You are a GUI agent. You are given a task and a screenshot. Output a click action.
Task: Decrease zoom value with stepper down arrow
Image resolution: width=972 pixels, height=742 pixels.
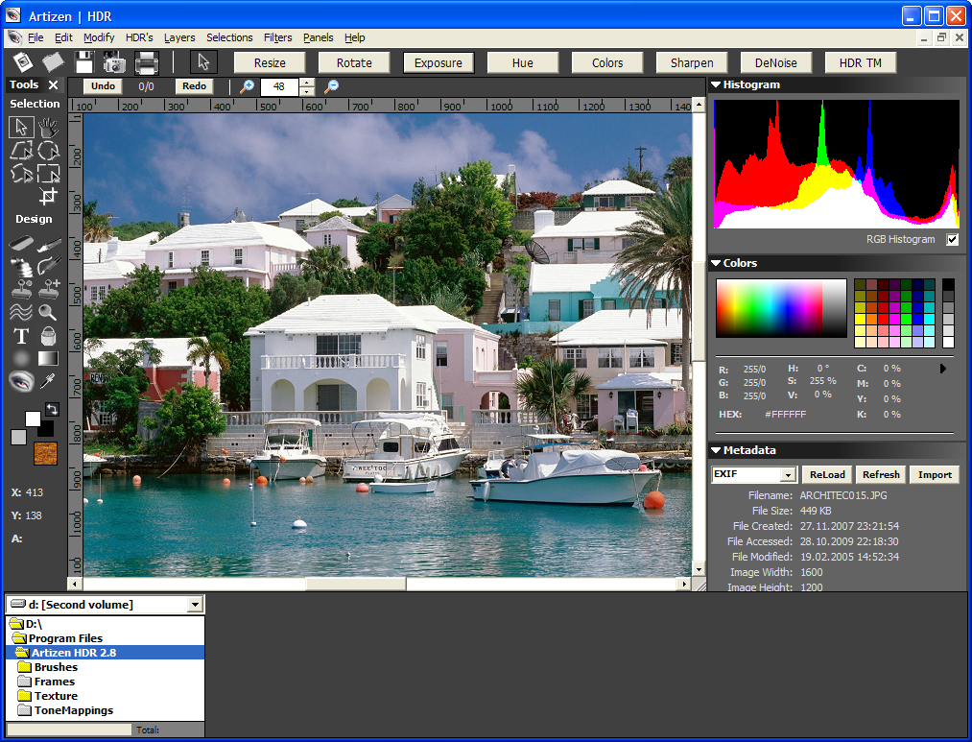(307, 91)
